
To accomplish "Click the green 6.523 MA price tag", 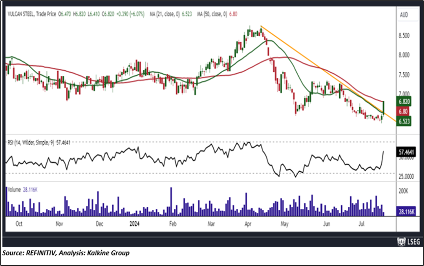I will coord(404,121).
